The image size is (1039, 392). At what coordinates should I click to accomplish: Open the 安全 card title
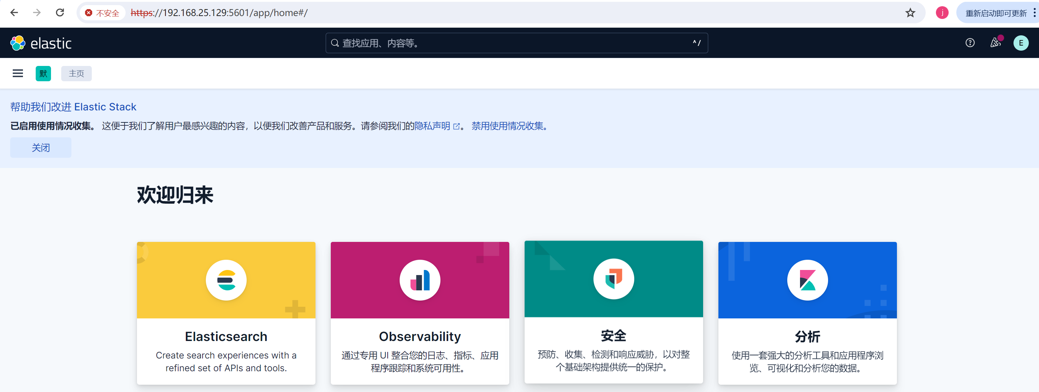(613, 336)
